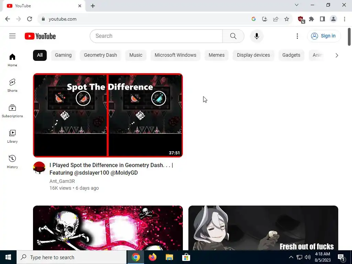This screenshot has width=352, height=264.
Task: Select the Music filter chip
Action: pyautogui.click(x=136, y=55)
